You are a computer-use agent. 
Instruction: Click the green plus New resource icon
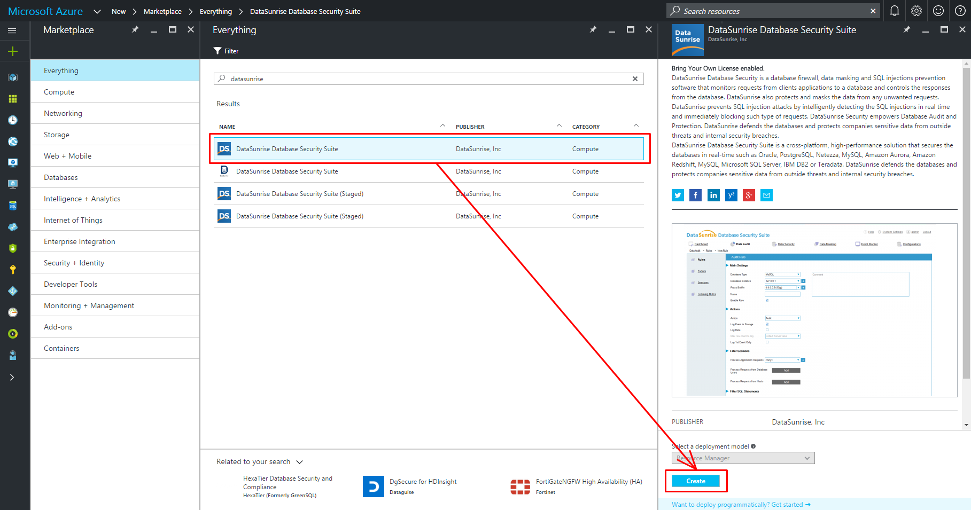click(13, 51)
